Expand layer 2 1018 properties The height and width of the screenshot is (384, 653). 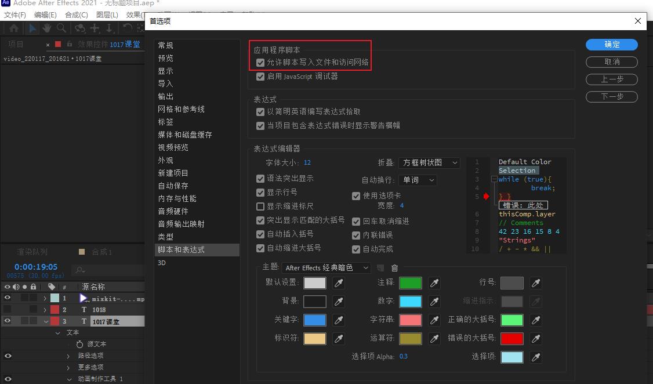(x=45, y=310)
